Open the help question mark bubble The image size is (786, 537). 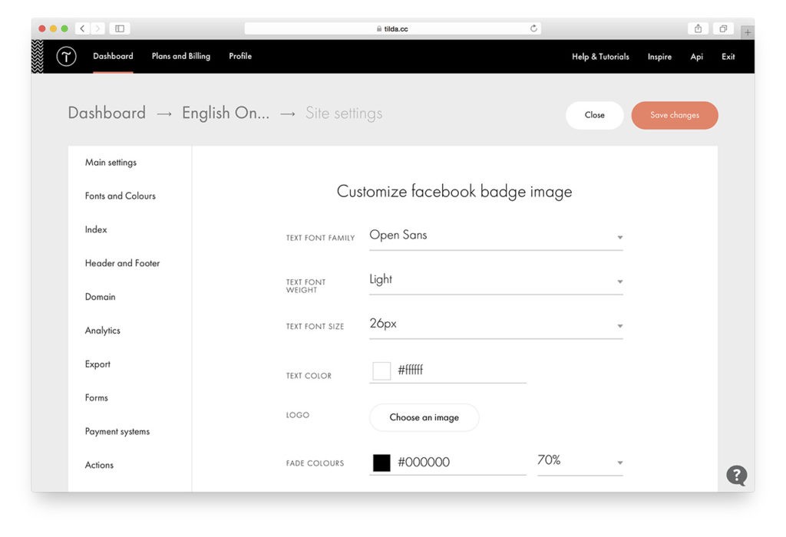point(736,475)
